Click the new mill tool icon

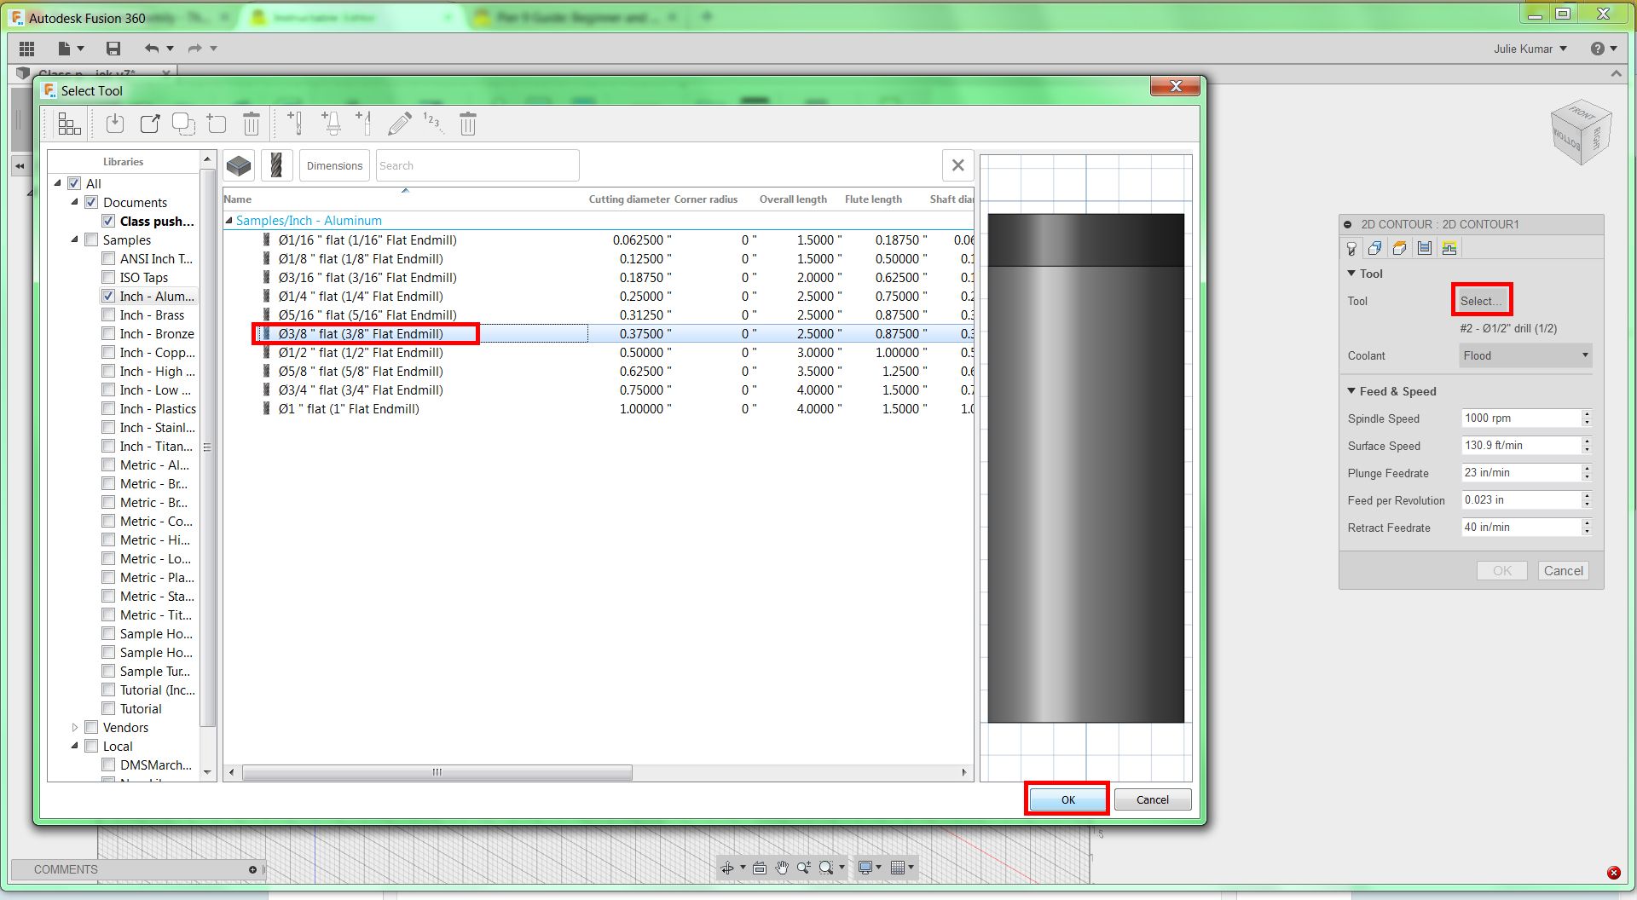[295, 124]
